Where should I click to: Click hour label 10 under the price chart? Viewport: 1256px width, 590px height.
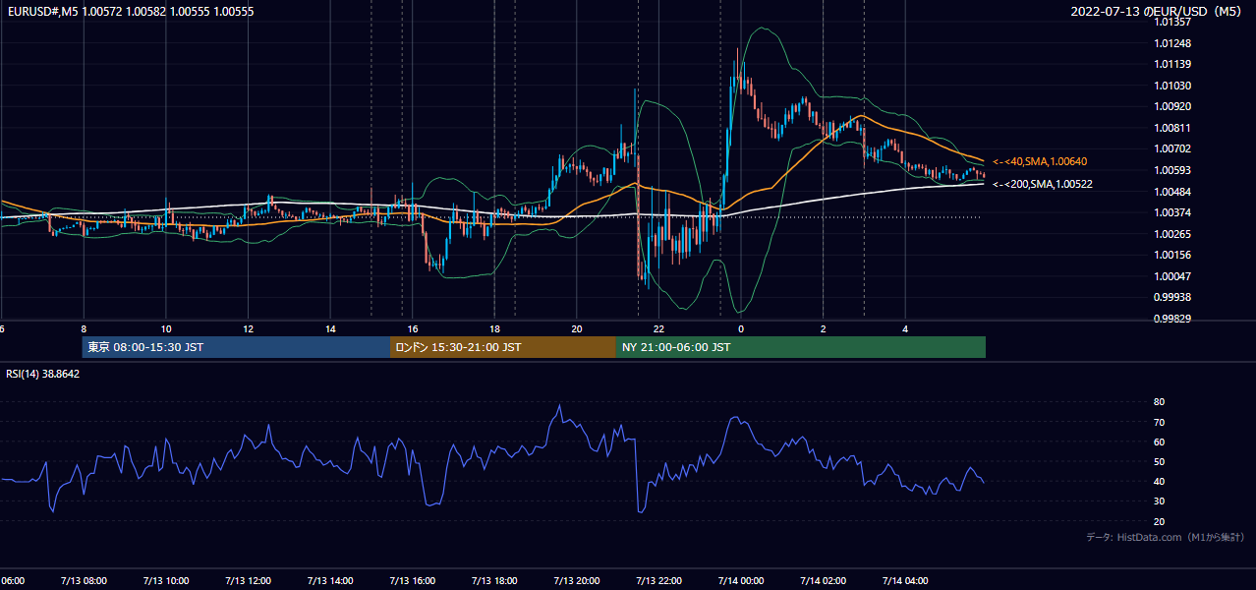166,329
